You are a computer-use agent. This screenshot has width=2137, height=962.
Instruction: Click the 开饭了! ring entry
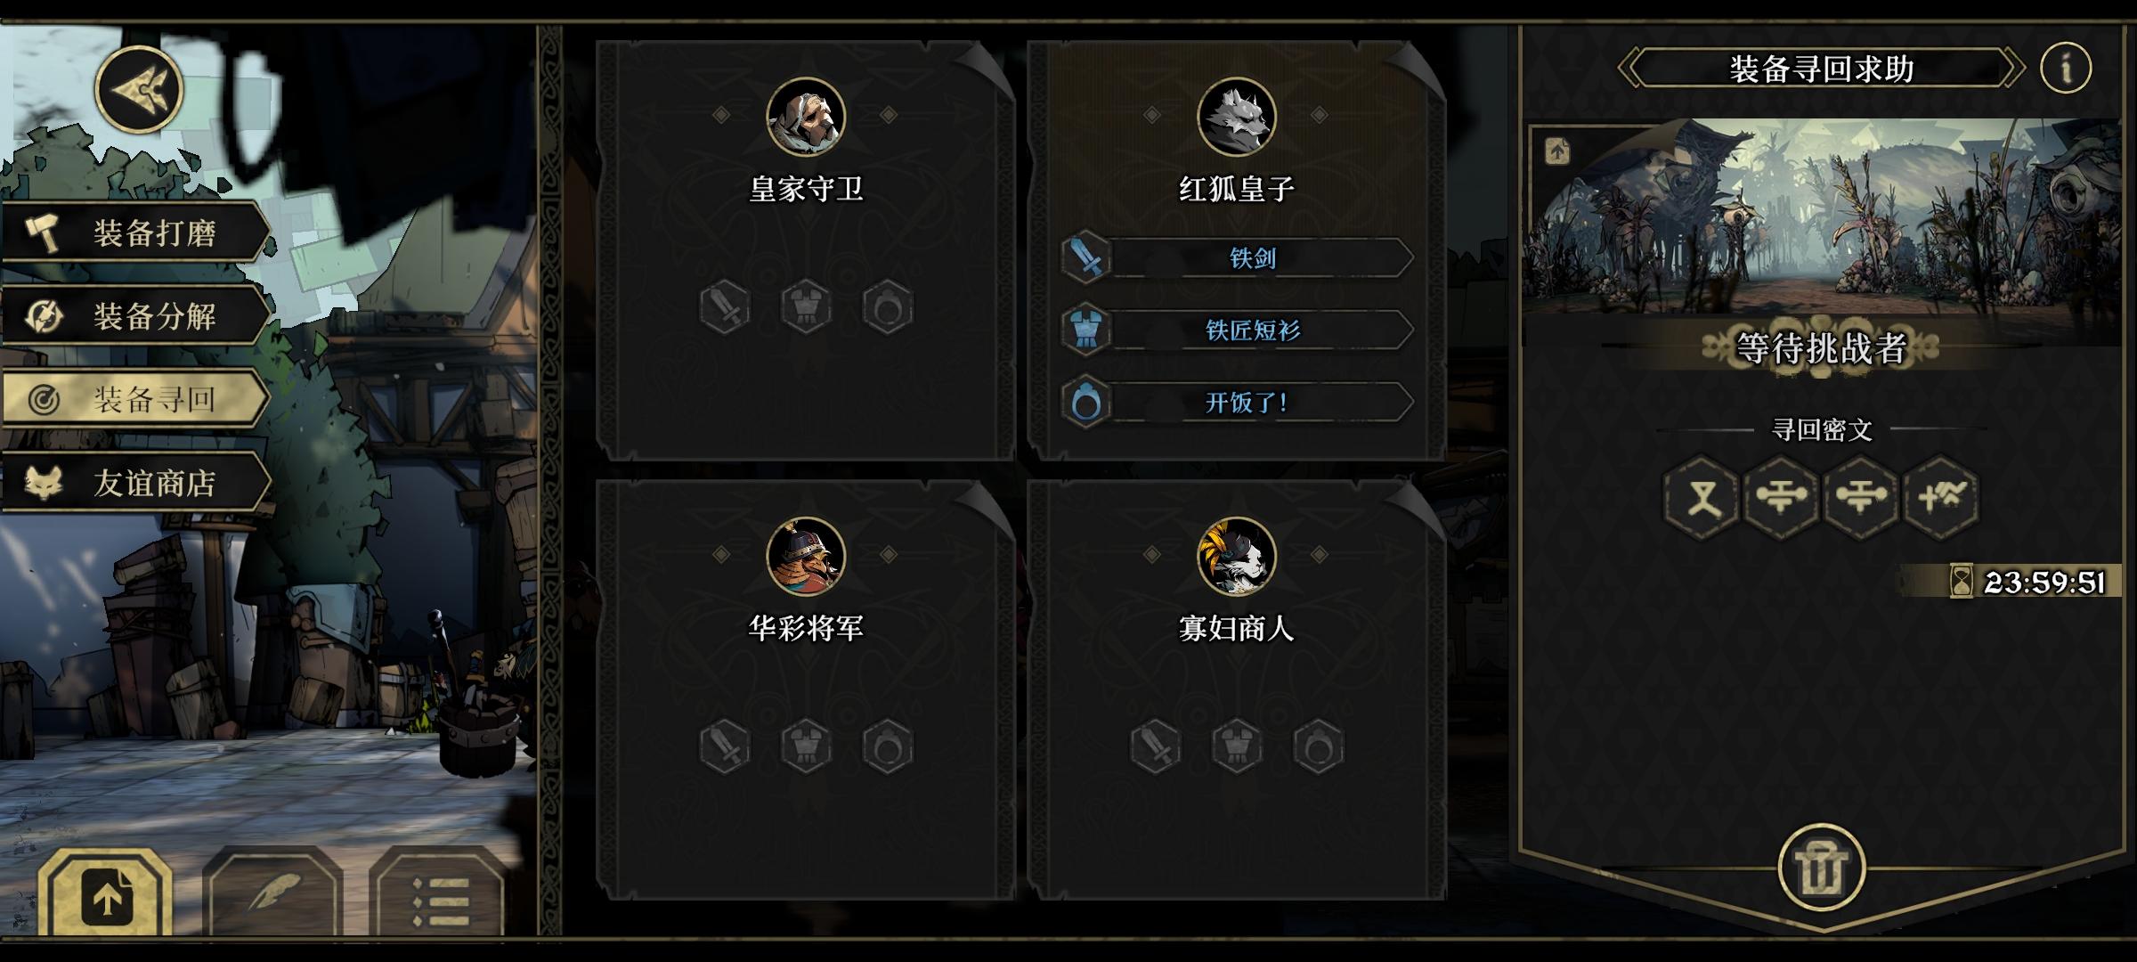coord(1238,403)
